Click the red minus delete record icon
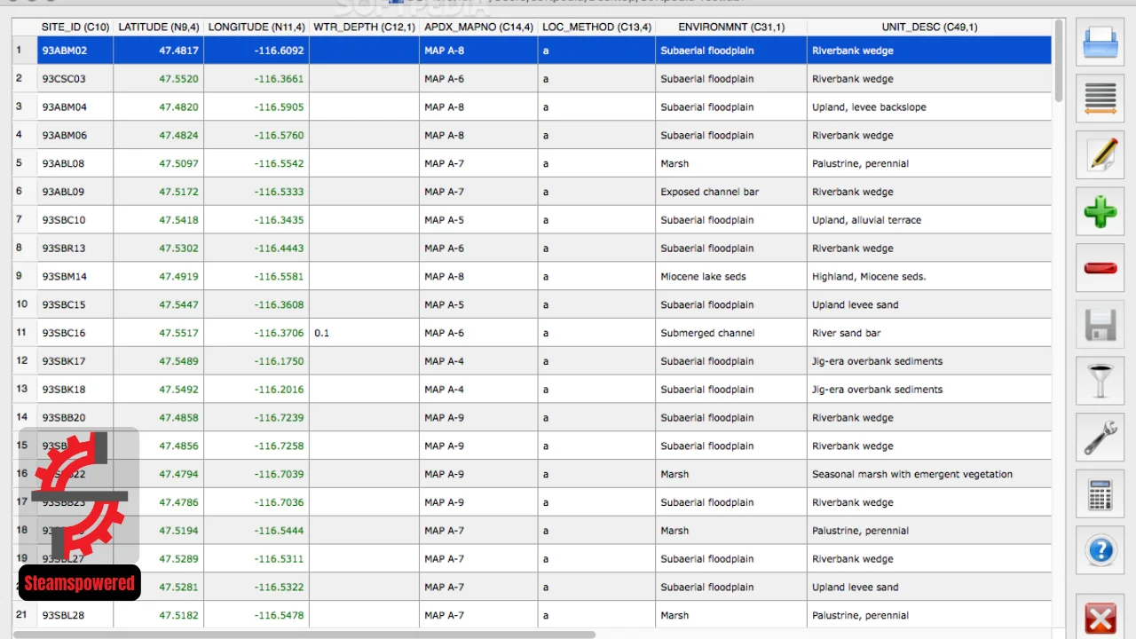 tap(1100, 268)
